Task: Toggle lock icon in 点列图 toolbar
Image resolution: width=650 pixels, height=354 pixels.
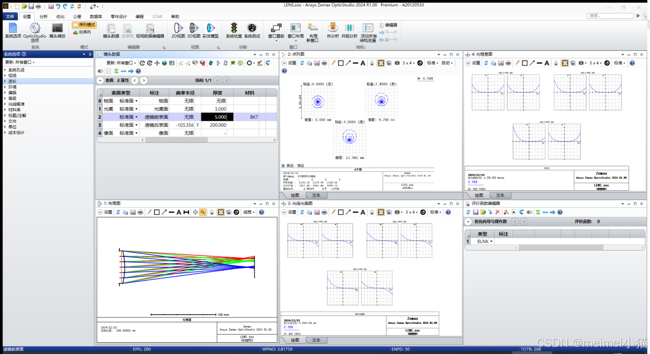Action: [372, 63]
